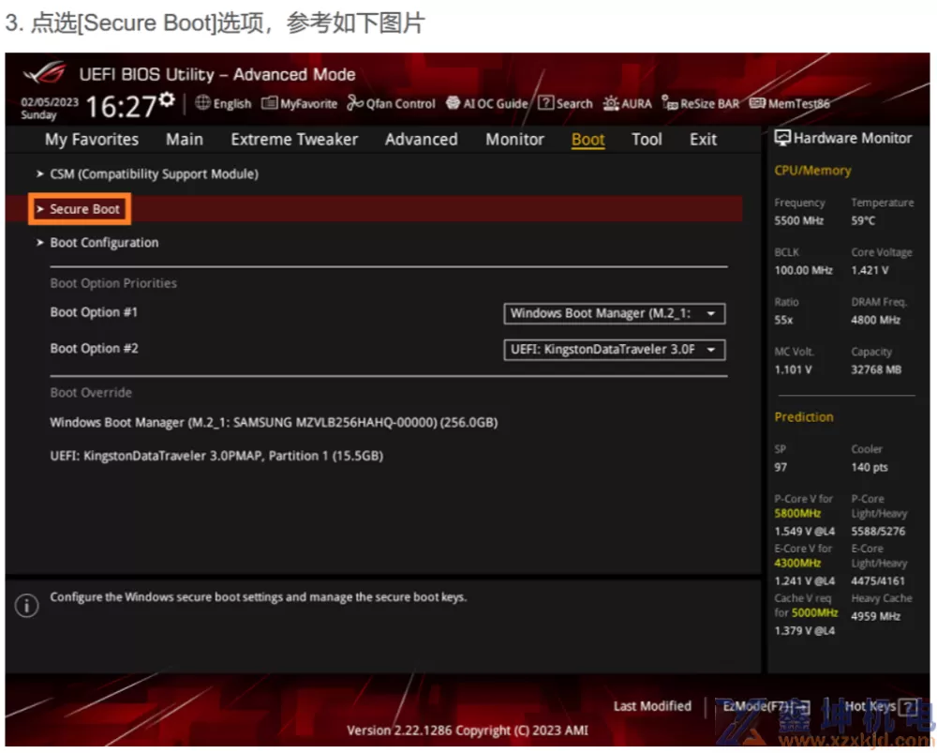Viewport: 937px width, 753px height.
Task: Click the 1.421 V core voltage value
Action: coord(870,270)
